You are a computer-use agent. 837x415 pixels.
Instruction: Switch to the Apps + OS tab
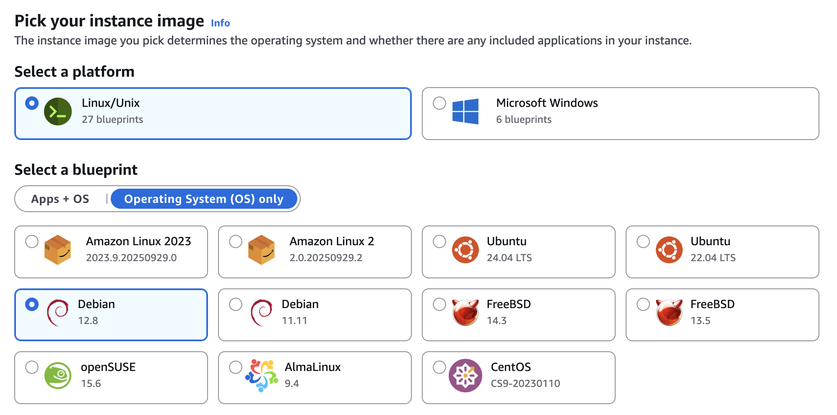click(60, 199)
